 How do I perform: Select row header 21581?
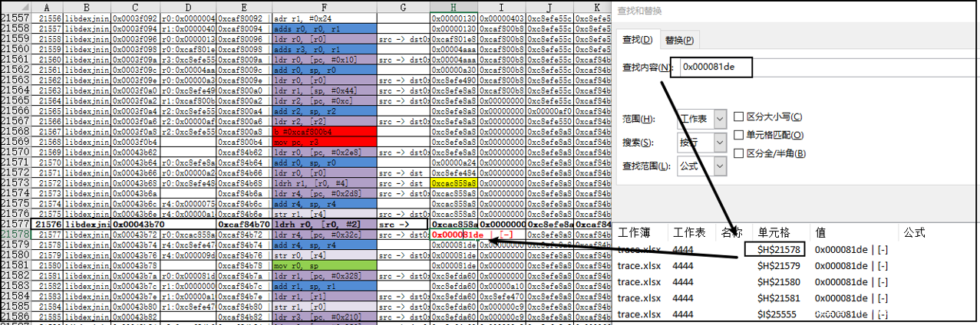[15, 265]
